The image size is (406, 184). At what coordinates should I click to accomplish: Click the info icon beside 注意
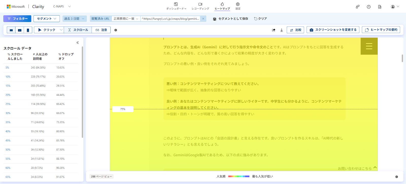pos(116,30)
